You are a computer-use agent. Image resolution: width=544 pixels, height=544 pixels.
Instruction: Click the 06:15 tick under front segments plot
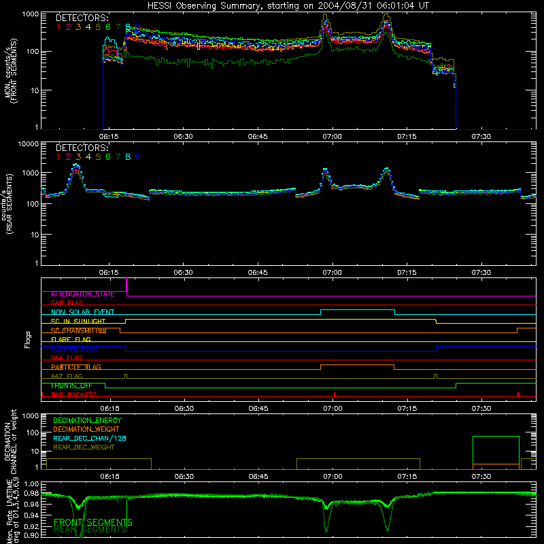click(109, 137)
